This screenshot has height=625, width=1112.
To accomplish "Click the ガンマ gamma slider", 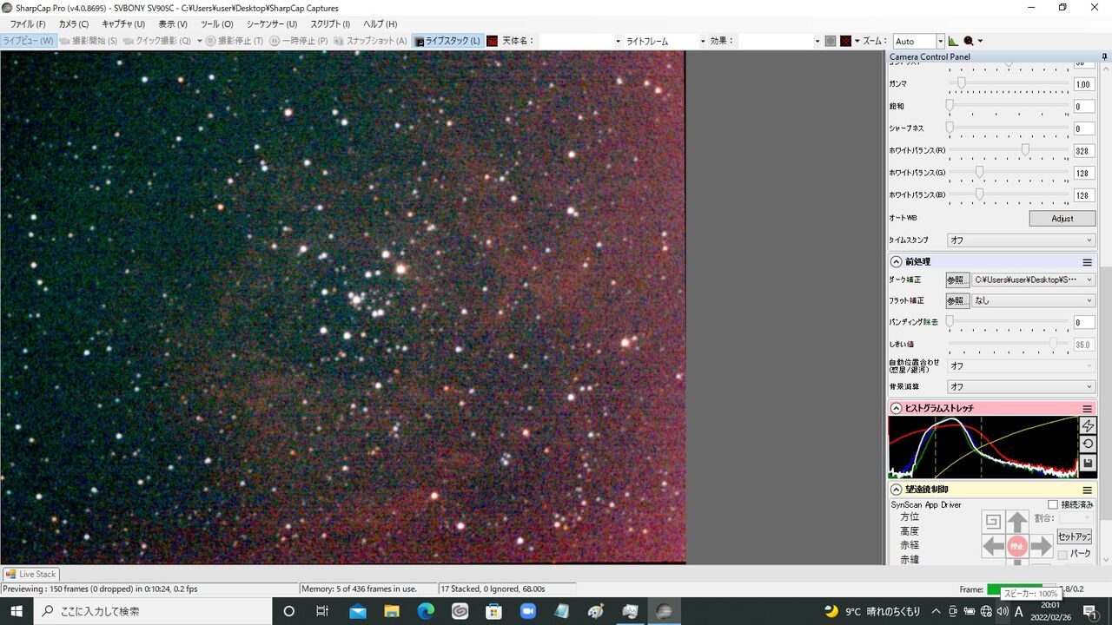I will (1009, 84).
